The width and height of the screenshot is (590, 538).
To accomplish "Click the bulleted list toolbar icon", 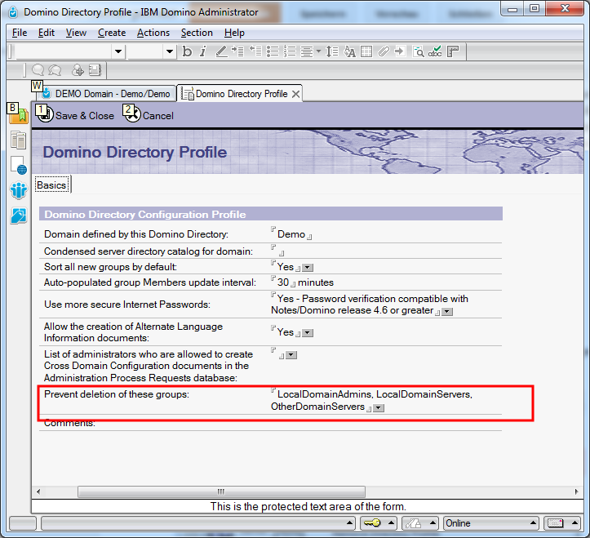I will (273, 51).
